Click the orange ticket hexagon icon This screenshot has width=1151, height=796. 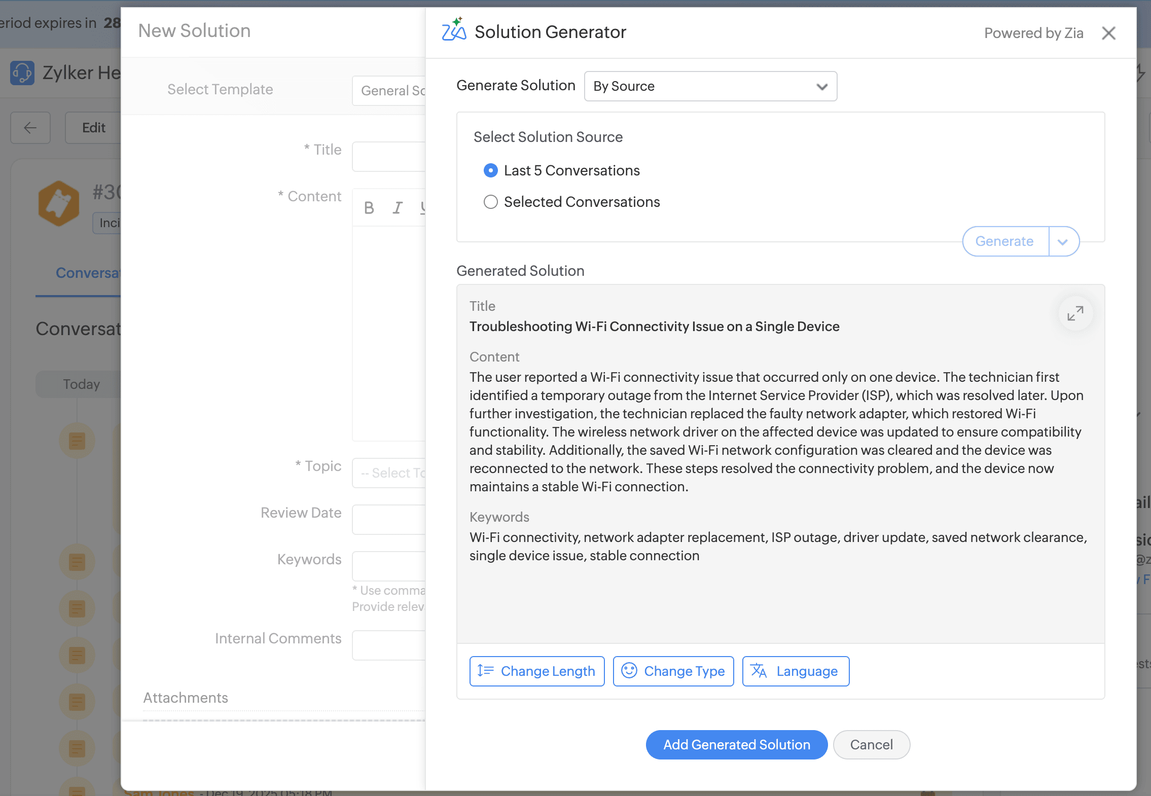click(x=59, y=203)
